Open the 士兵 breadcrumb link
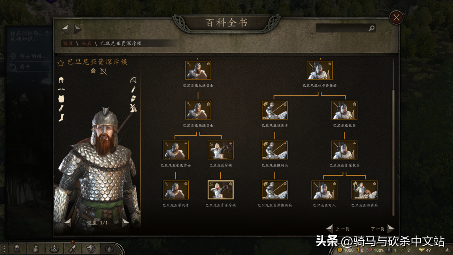This screenshot has width=453, height=255. pyautogui.click(x=86, y=43)
